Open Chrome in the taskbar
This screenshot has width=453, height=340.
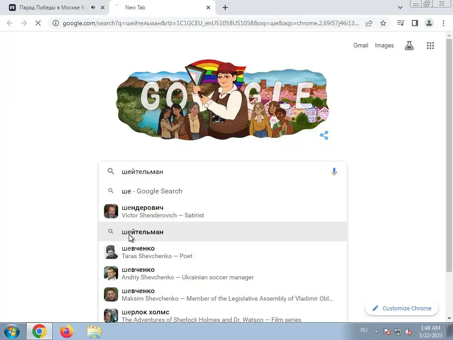coord(39,331)
